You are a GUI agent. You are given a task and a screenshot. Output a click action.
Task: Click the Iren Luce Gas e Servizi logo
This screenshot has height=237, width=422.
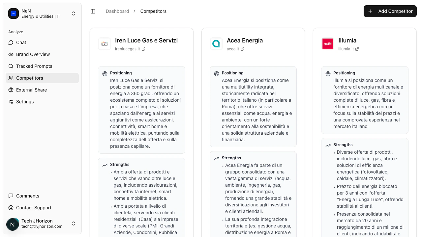(x=105, y=43)
